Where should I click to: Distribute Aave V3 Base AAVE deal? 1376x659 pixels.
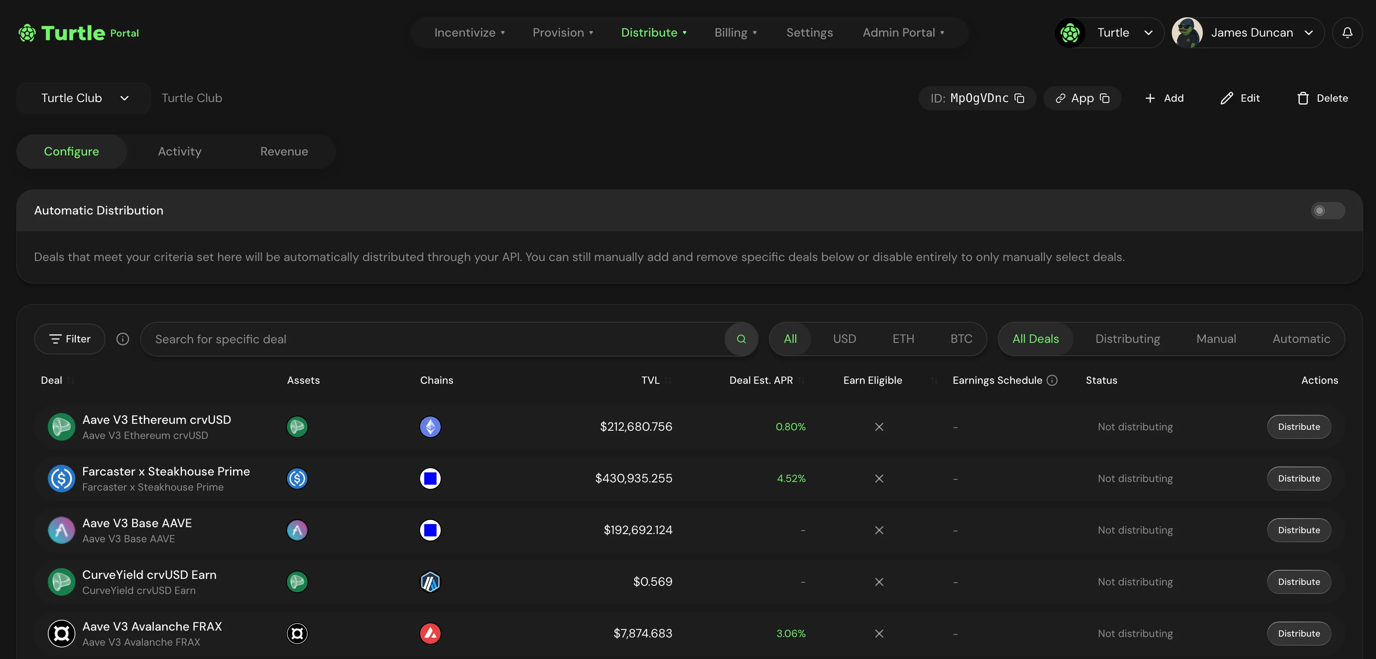tap(1298, 530)
